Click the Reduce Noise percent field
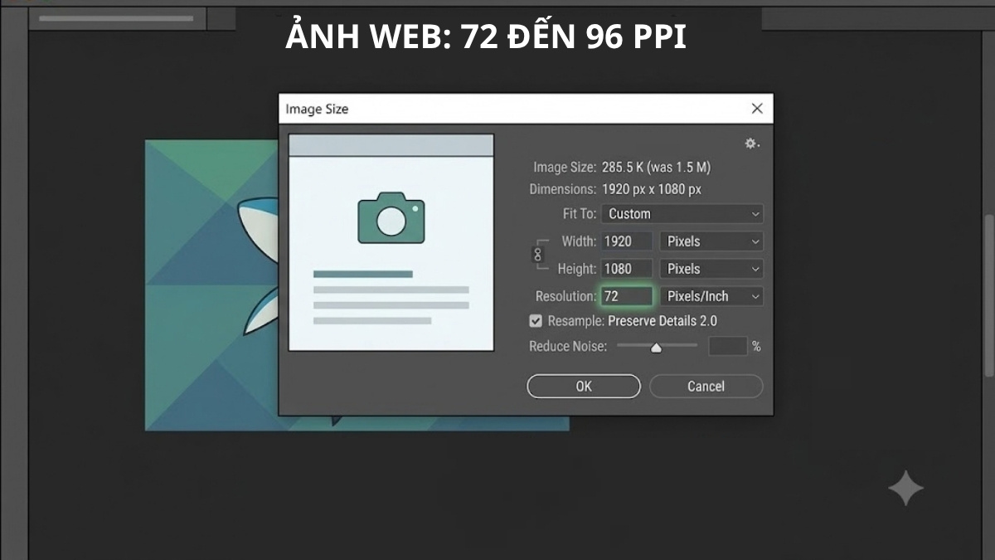The height and width of the screenshot is (560, 995). [728, 346]
